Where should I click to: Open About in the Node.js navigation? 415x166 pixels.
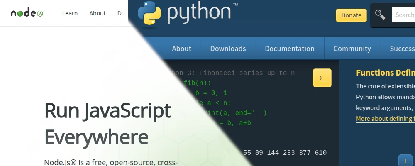(98, 13)
